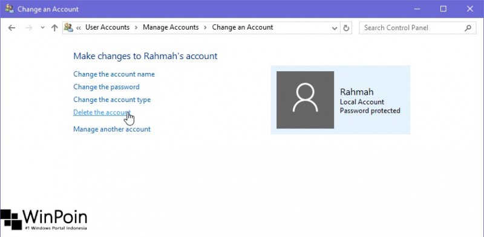Open Change the account type
The image size is (484, 237).
click(112, 100)
